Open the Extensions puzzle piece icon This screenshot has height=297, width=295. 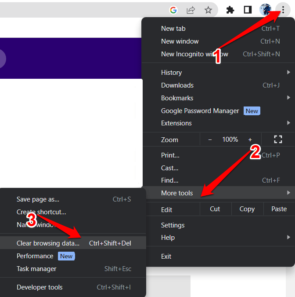[230, 10]
